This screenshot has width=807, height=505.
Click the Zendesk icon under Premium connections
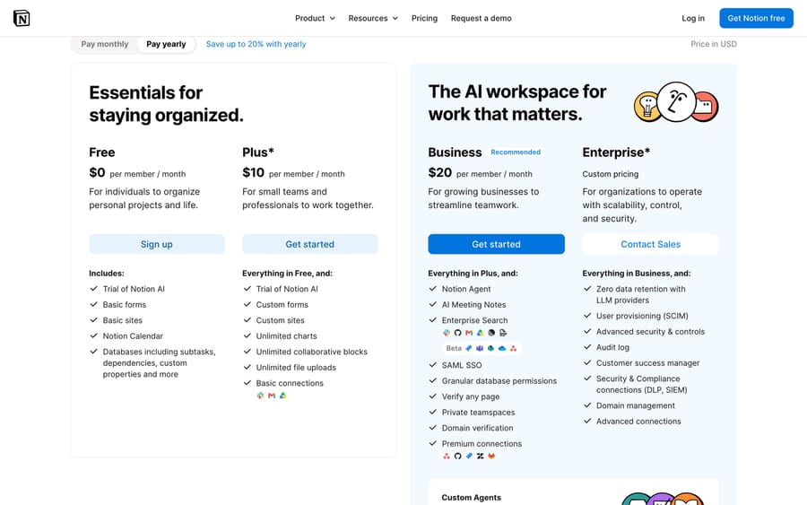(x=481, y=456)
